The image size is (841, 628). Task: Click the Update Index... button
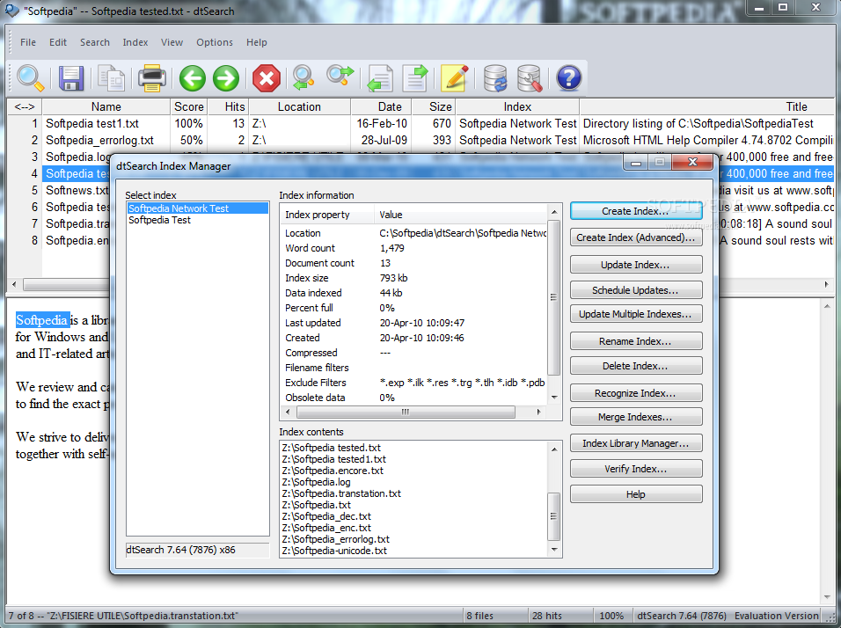636,265
